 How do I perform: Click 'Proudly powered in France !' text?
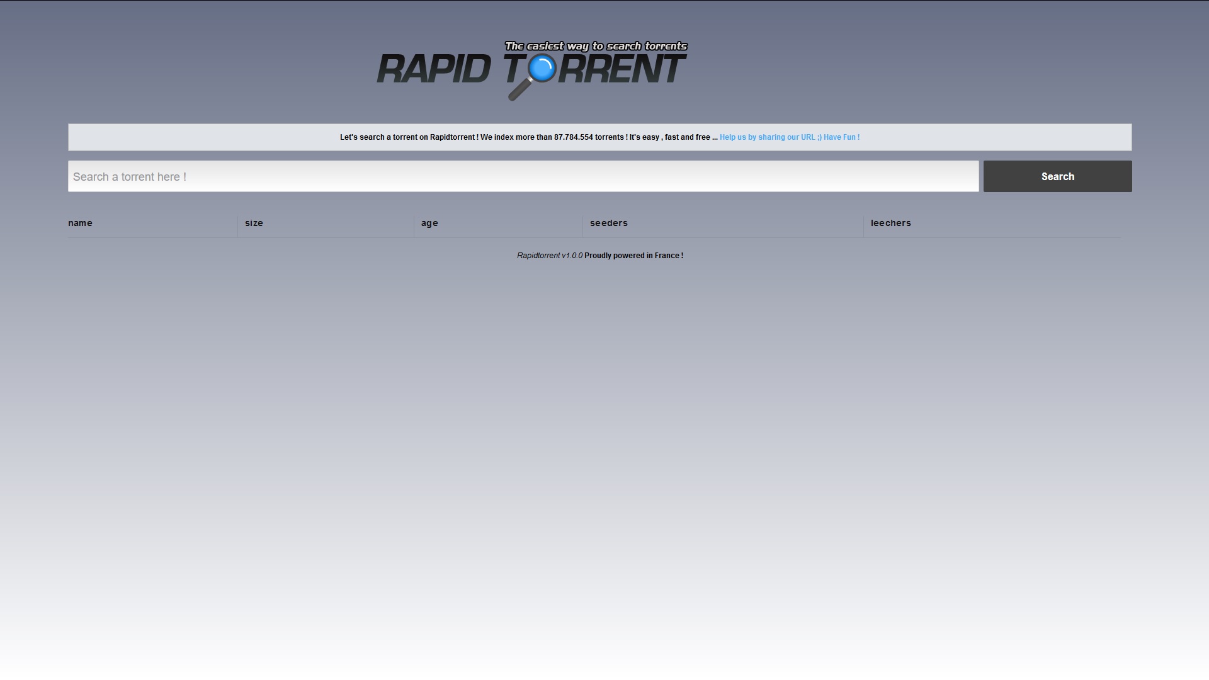[x=633, y=256]
